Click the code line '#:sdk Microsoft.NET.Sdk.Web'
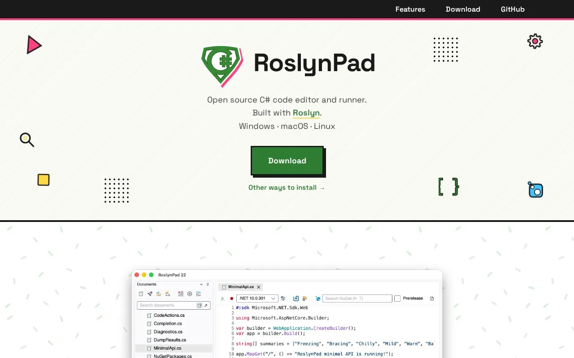 pos(272,308)
